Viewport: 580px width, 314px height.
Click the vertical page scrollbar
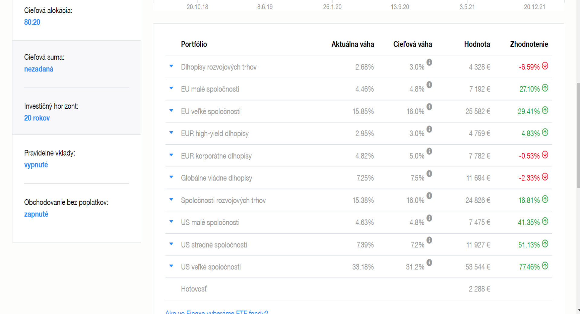578,136
